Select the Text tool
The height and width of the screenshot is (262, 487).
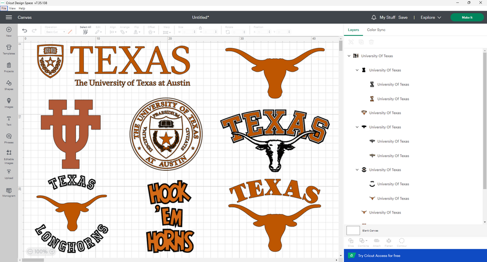coord(9,120)
